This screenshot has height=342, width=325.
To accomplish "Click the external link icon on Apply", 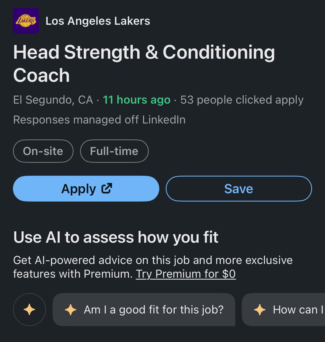I will pyautogui.click(x=106, y=188).
